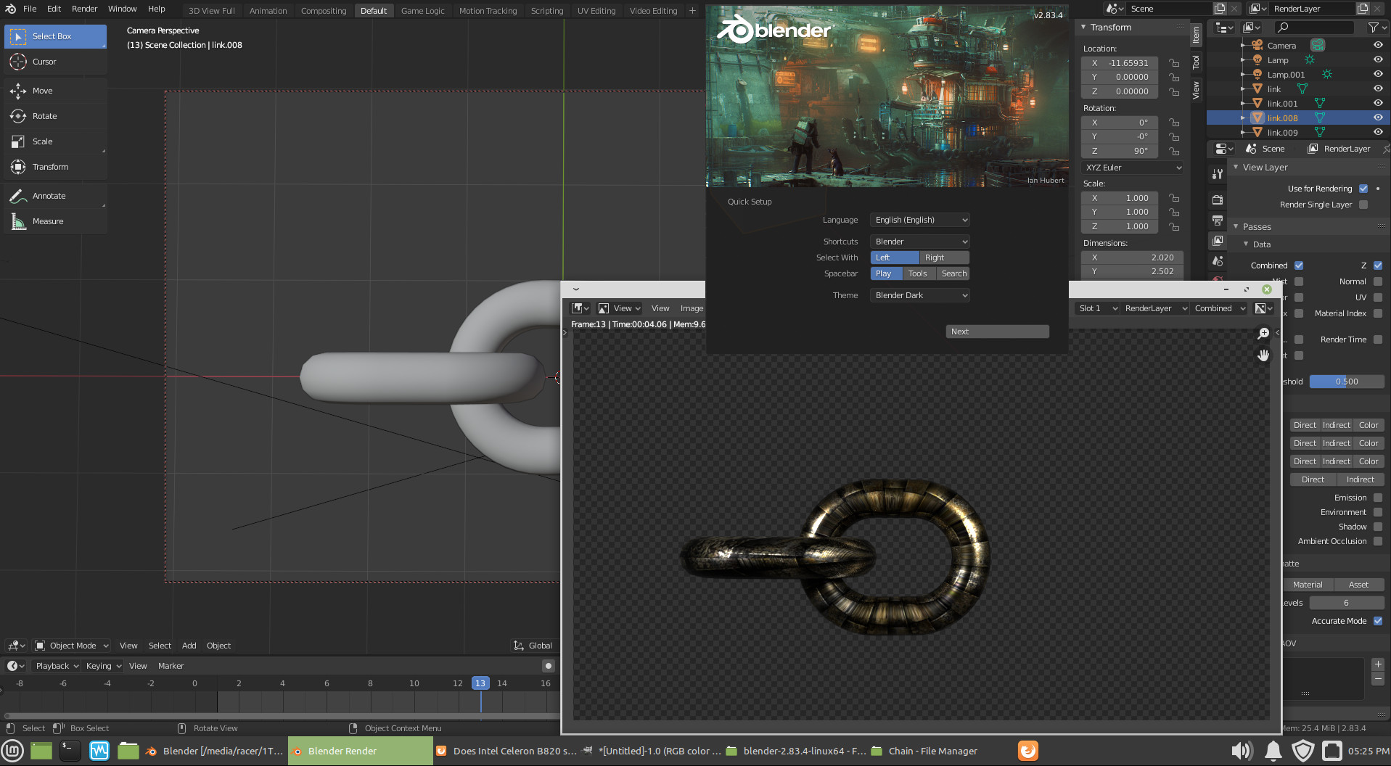Open the Keying menu in timeline
This screenshot has height=766, width=1391.
(x=103, y=666)
